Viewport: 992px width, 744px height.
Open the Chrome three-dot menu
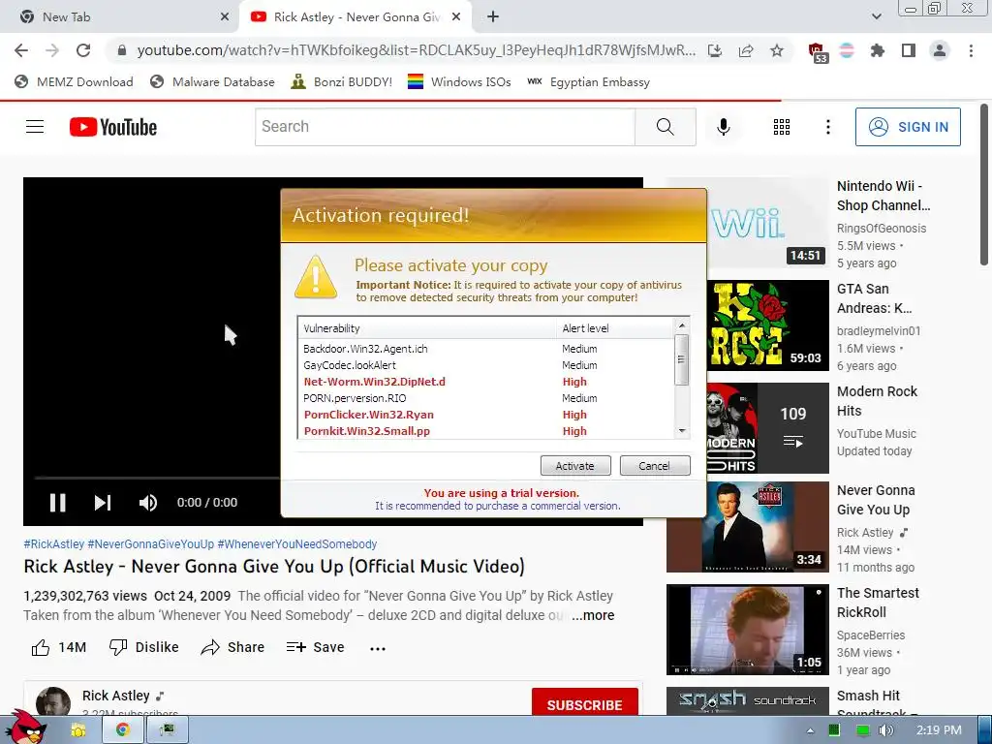click(x=971, y=50)
